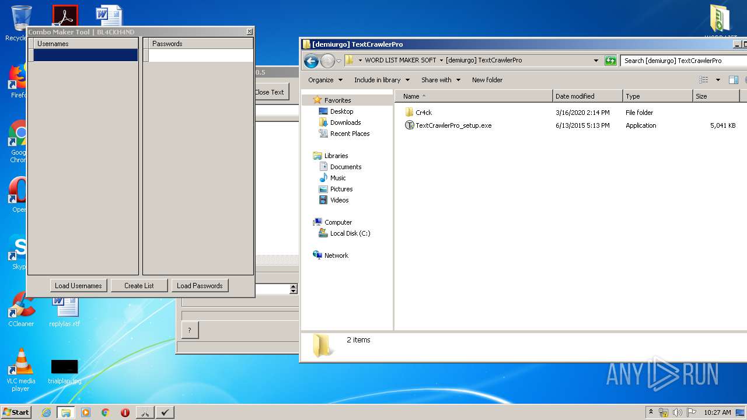Select the highlighted first Usernames row
Viewport: 747px width, 420px height.
86,55
